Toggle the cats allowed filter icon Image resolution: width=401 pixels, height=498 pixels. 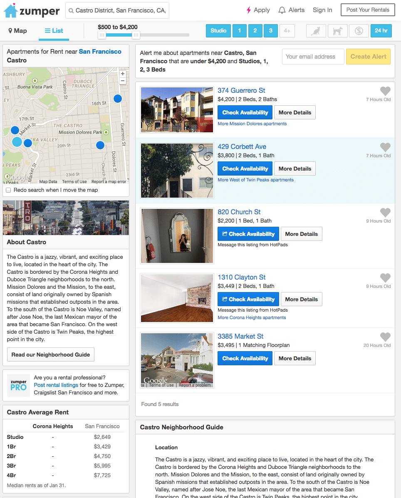pyautogui.click(x=316, y=31)
